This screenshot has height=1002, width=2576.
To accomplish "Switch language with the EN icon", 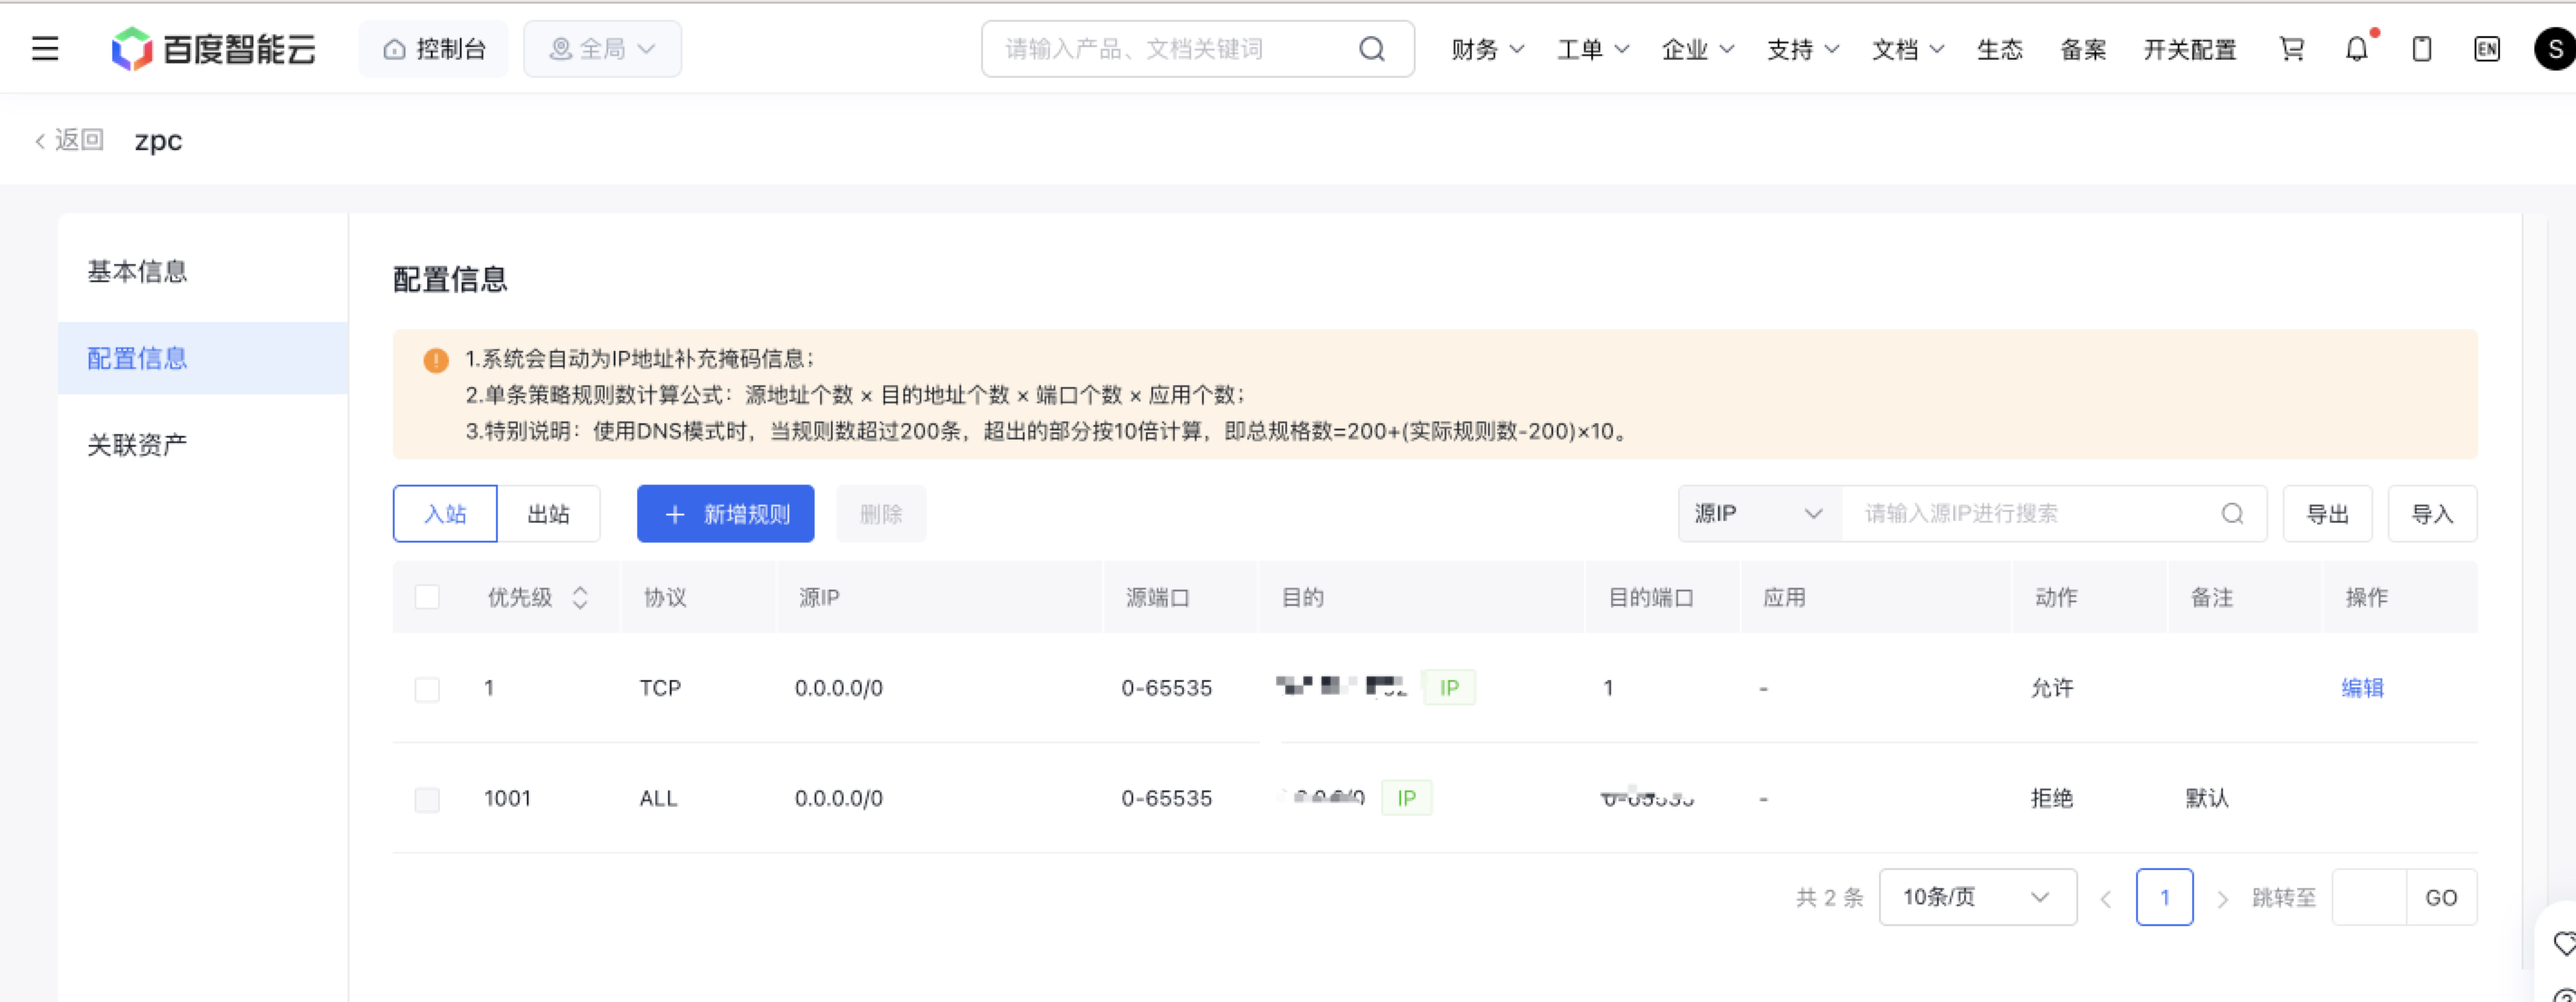I will (2487, 49).
